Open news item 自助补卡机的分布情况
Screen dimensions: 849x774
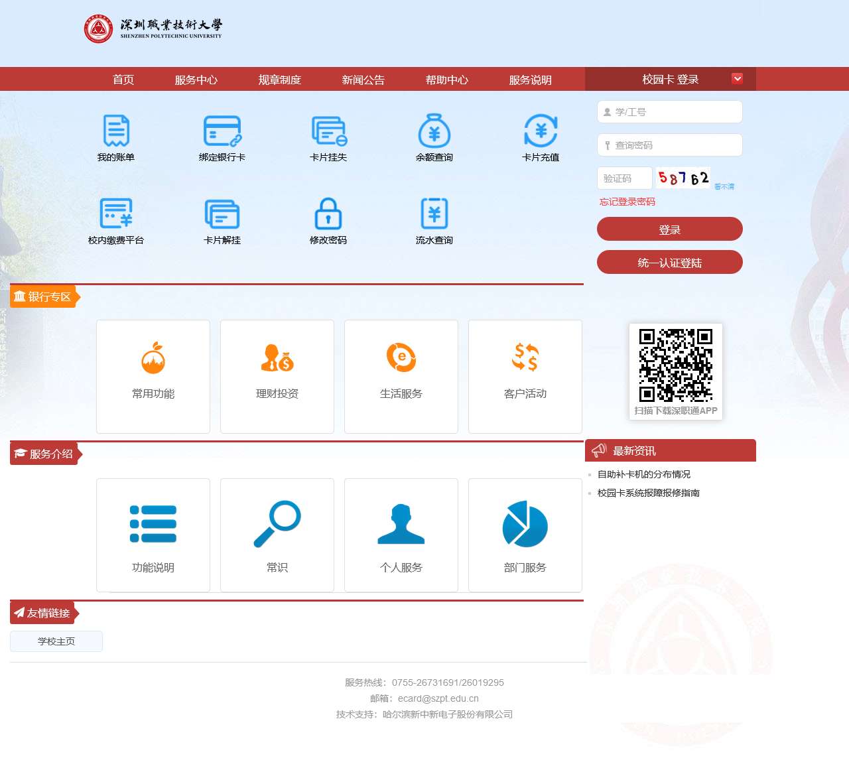(644, 474)
